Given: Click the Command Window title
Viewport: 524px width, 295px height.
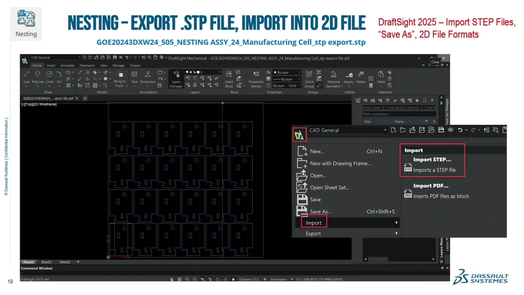Looking at the screenshot, I should click(x=37, y=268).
